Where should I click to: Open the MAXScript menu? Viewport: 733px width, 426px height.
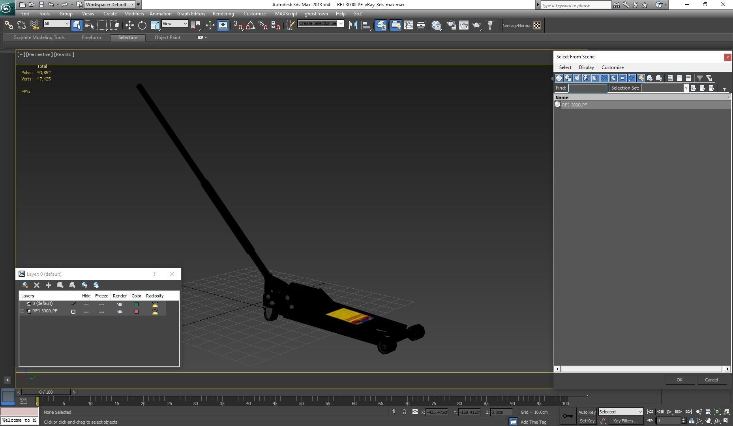point(286,13)
